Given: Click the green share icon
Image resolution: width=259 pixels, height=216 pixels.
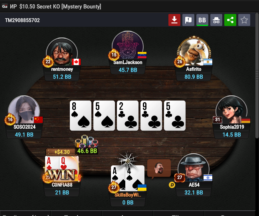Looking at the screenshot, I should click(230, 20).
